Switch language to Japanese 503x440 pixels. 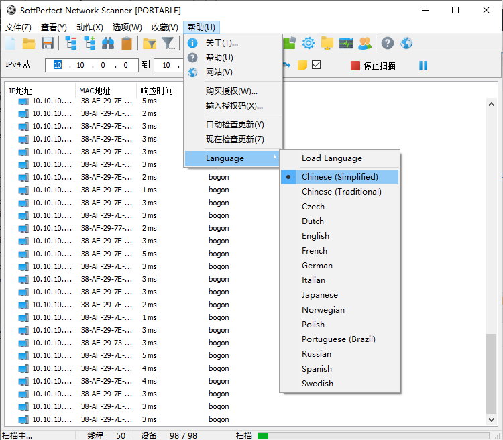point(340,295)
